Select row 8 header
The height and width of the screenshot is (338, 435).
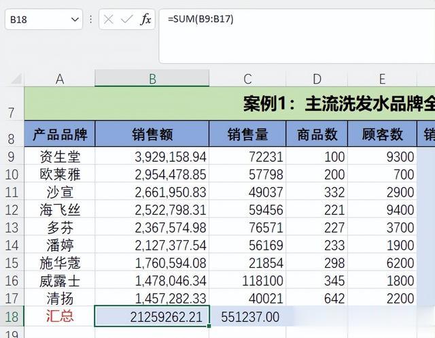coord(12,133)
